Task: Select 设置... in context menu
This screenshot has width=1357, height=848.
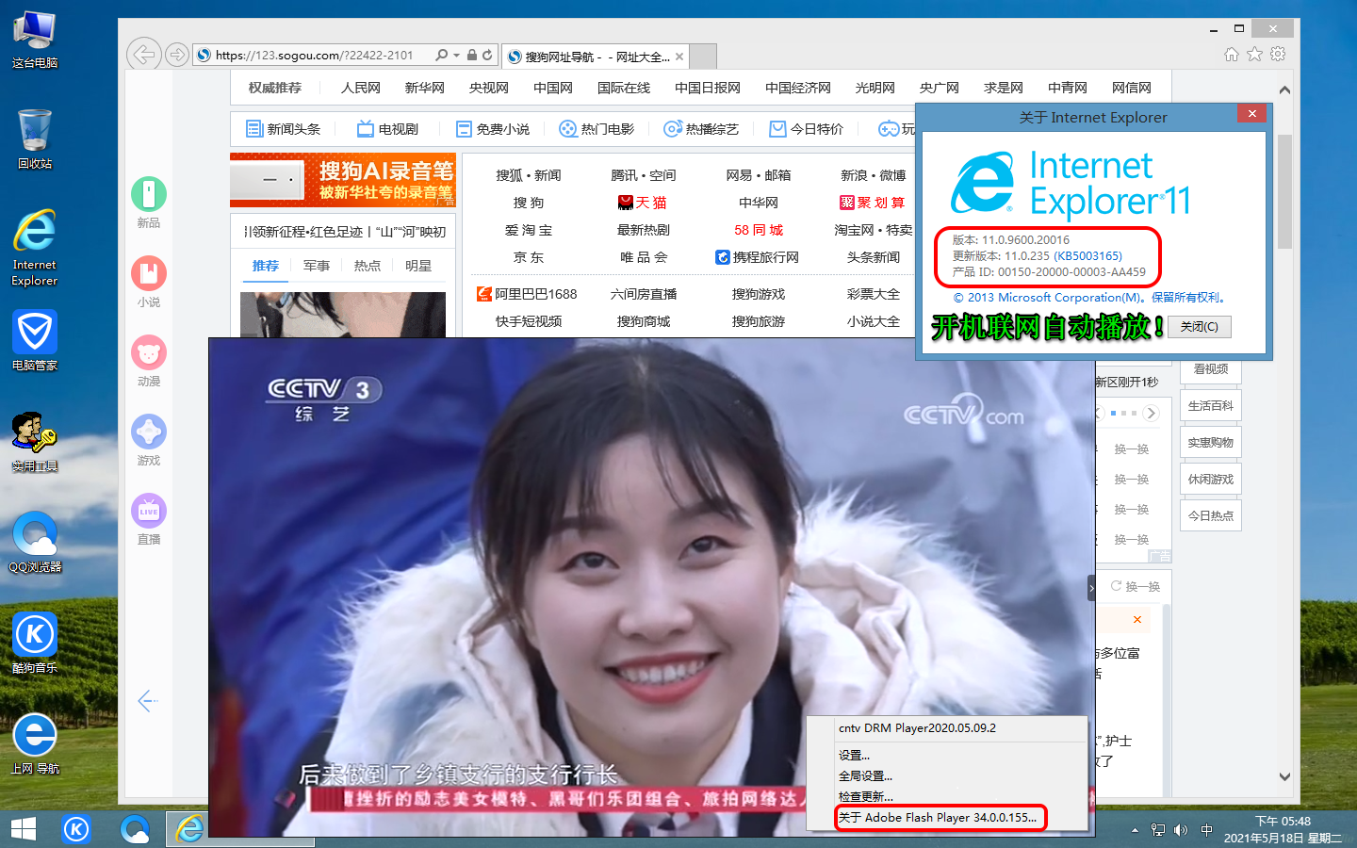Action: 947,755
